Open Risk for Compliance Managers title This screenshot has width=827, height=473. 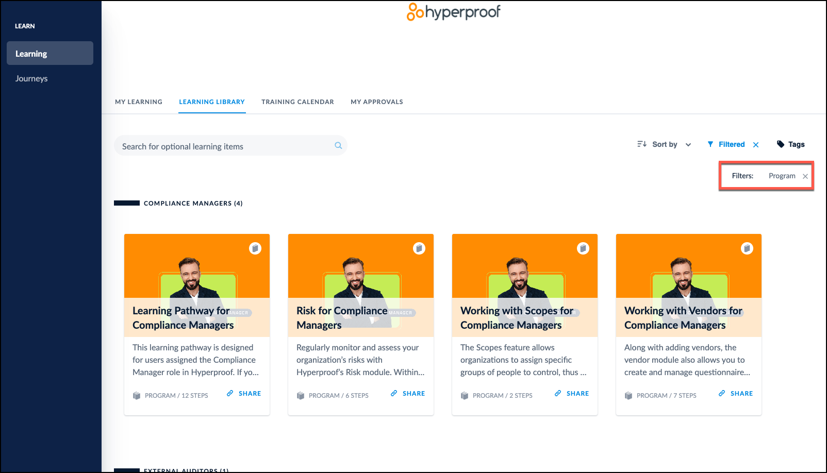[342, 318]
